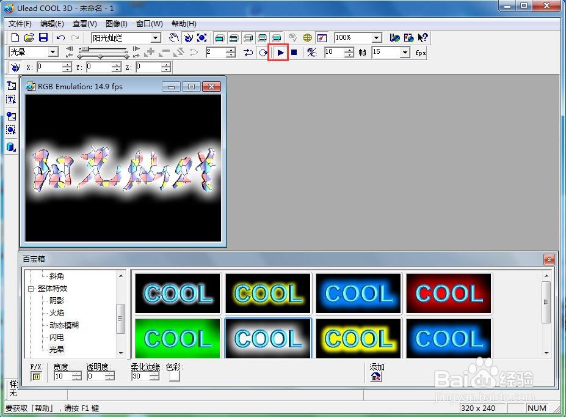
Task: Open the fps dropdown showing 15
Action: click(x=405, y=53)
